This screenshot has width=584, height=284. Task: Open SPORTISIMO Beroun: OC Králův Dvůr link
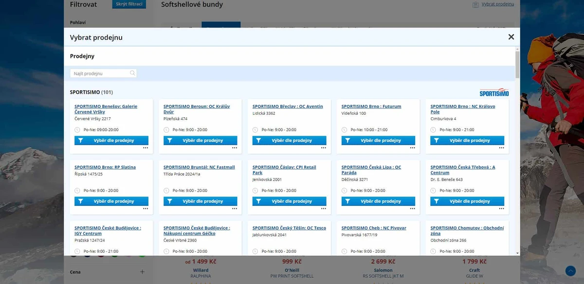197,109
